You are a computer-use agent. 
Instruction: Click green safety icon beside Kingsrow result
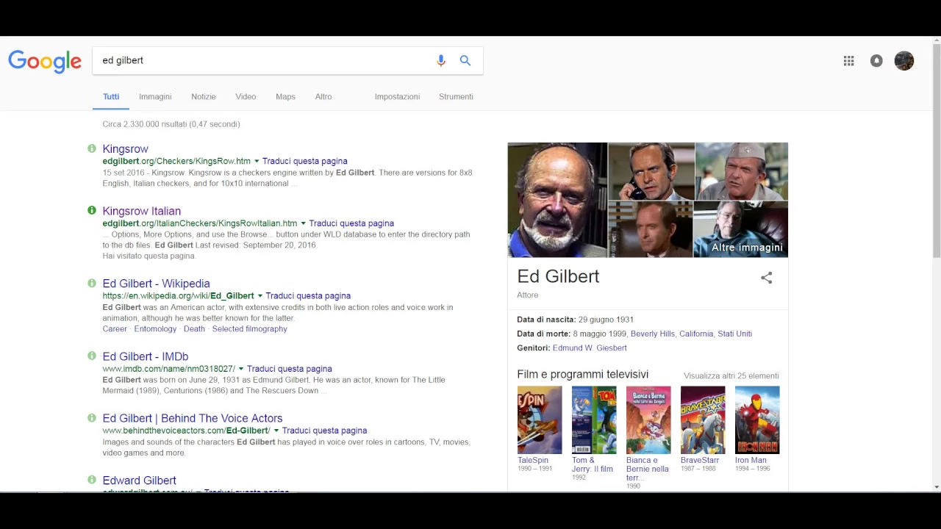pos(92,148)
